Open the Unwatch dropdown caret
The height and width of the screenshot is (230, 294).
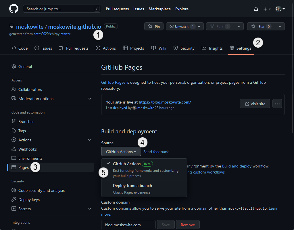(199, 27)
